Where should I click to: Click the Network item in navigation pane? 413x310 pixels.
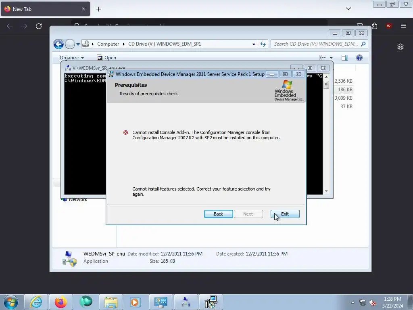pyautogui.click(x=78, y=199)
